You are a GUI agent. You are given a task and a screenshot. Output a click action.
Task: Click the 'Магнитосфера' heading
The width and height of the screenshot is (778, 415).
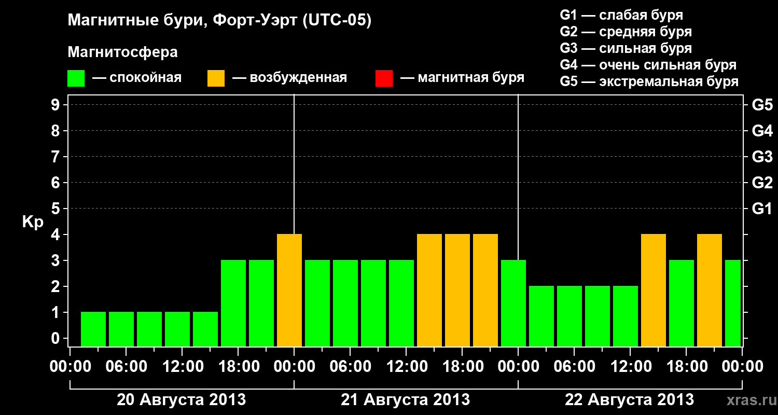click(122, 52)
